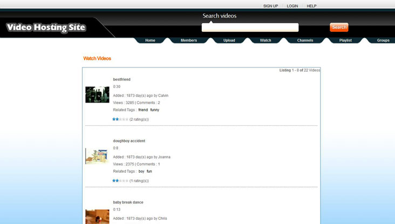395x224 pixels.
Task: Open the bestfriend video thumbnail
Action: tap(97, 95)
